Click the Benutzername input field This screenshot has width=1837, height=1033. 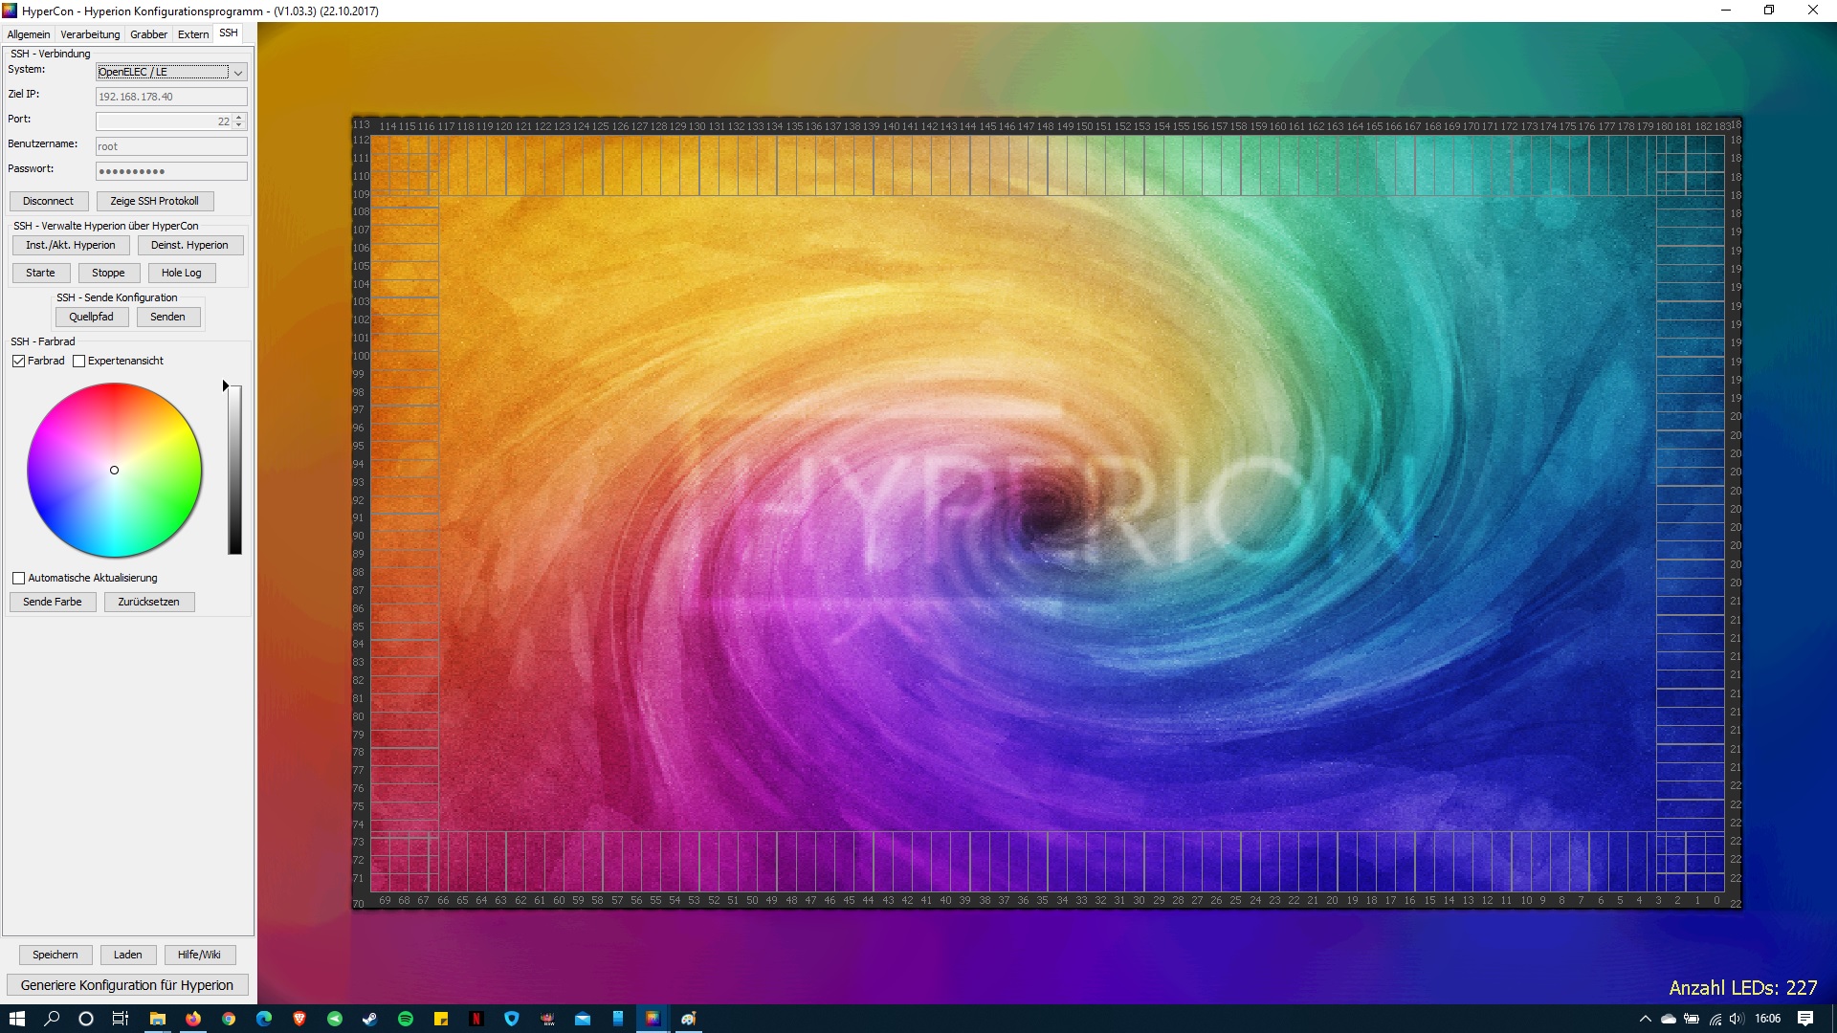tap(171, 146)
